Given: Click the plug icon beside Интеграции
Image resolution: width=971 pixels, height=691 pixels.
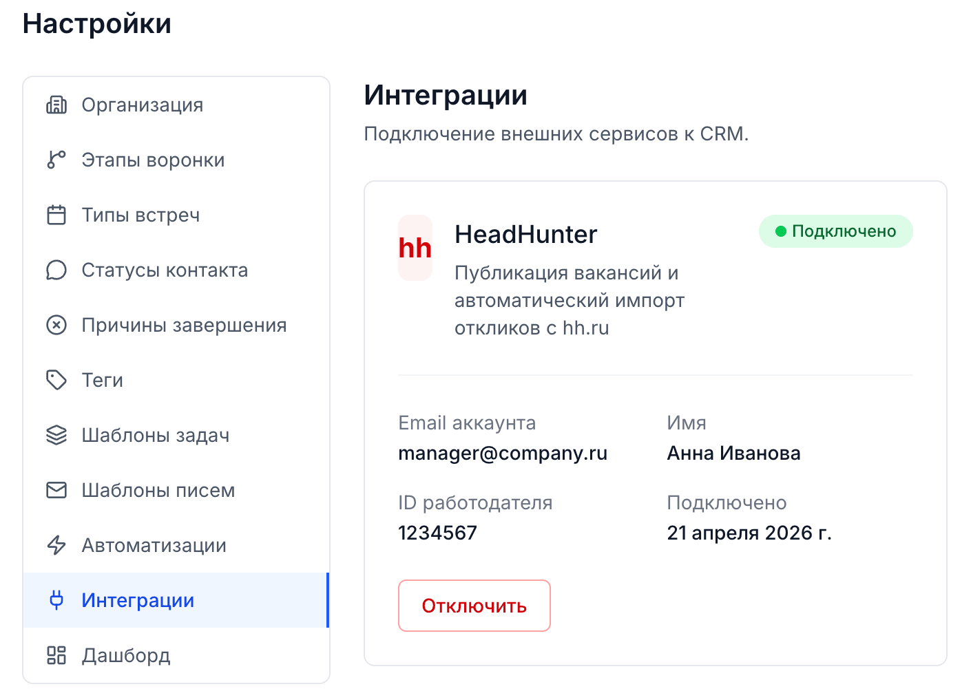Looking at the screenshot, I should [56, 600].
